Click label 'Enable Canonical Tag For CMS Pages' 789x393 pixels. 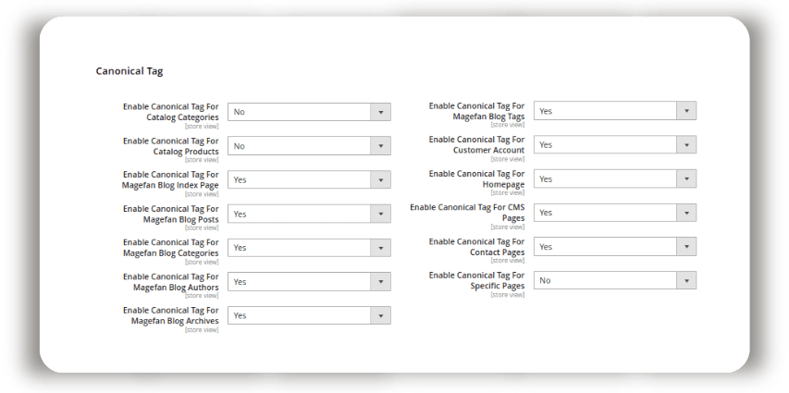click(467, 213)
